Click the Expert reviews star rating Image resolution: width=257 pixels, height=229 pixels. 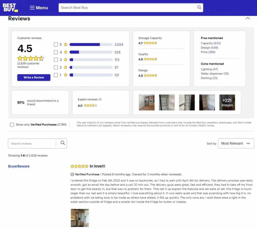(x=90, y=105)
